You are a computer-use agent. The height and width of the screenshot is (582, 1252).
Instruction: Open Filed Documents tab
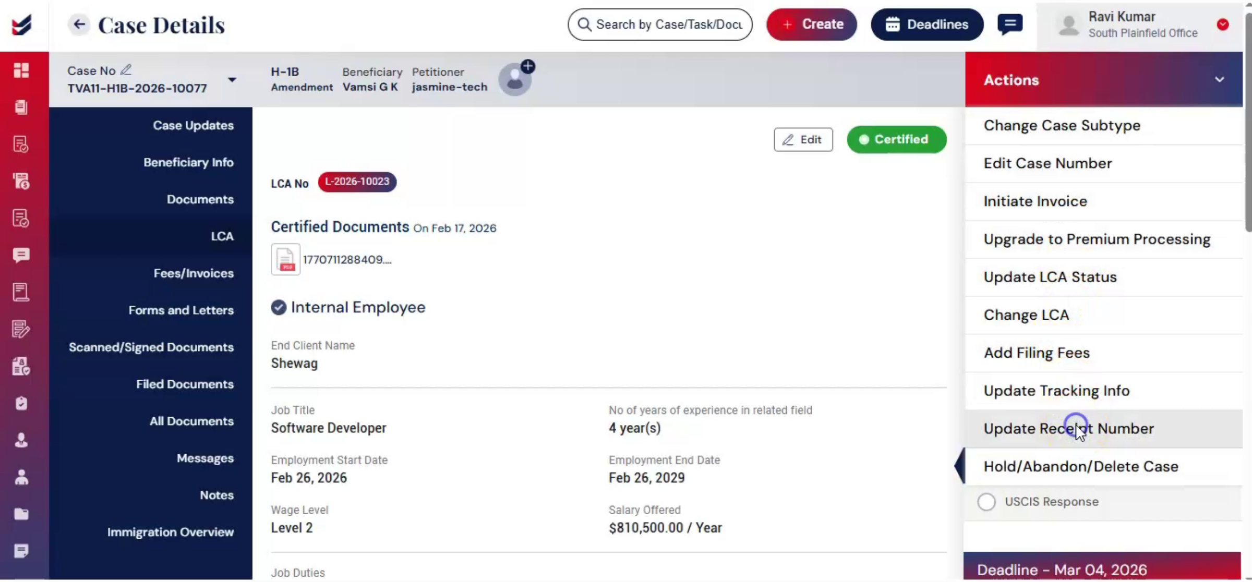click(x=185, y=384)
